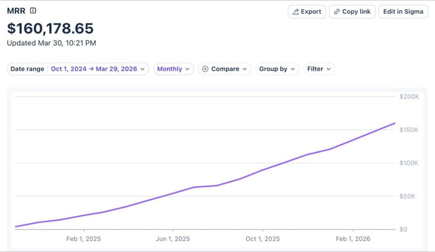Click the Feb 1, 2026 axis label

(353, 239)
